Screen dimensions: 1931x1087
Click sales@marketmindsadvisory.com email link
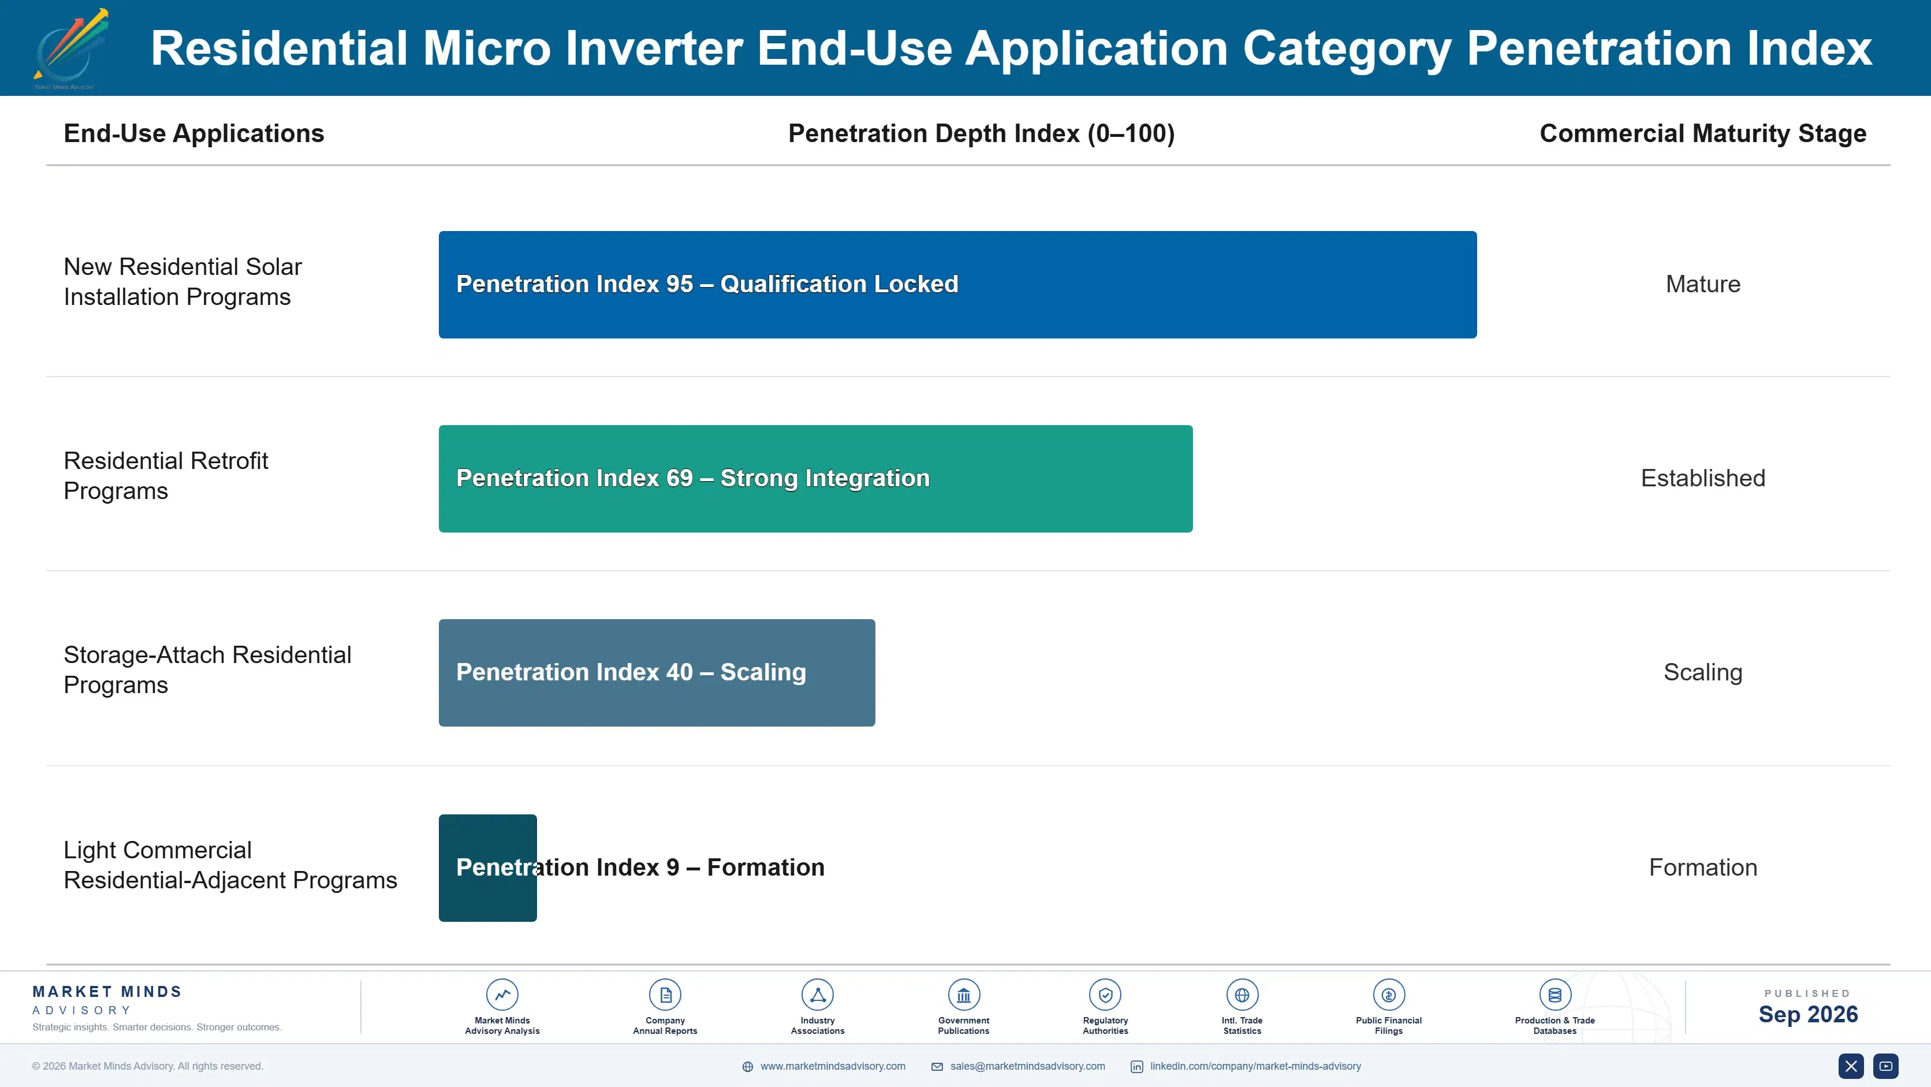[x=1027, y=1066]
